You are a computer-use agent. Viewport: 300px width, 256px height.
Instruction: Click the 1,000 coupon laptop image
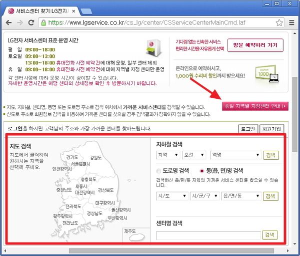point(267,74)
